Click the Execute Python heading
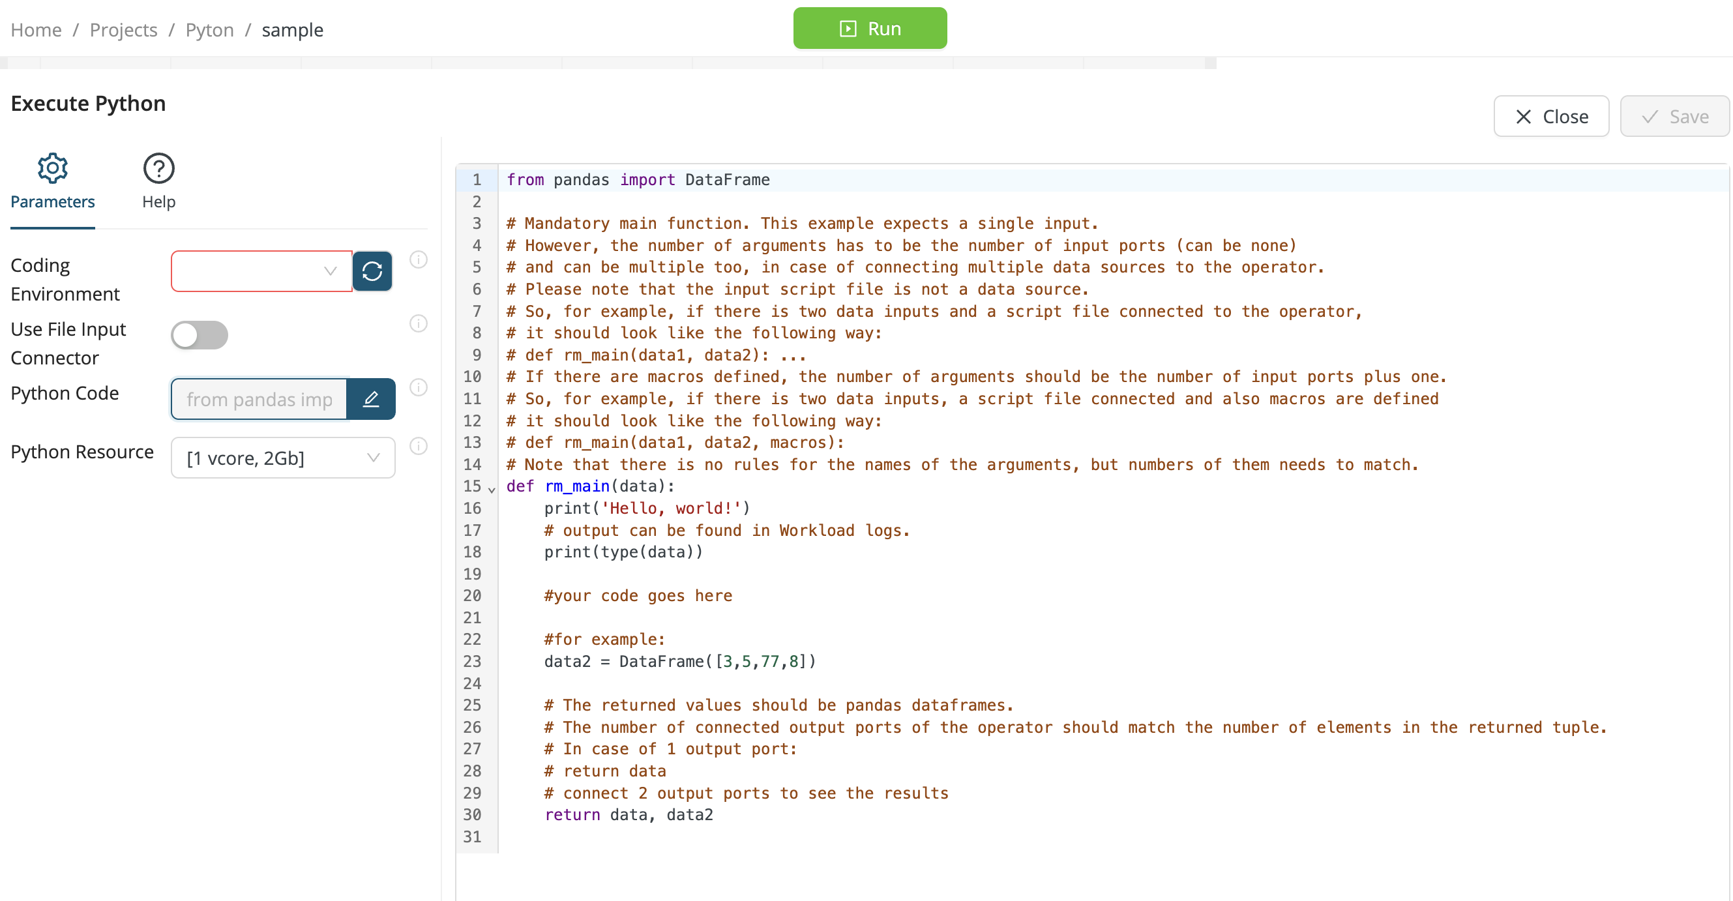This screenshot has width=1733, height=901. (x=88, y=104)
